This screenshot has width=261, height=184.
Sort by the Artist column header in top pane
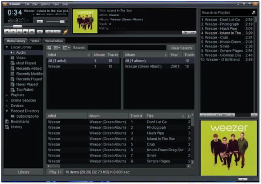pyautogui.click(x=69, y=55)
